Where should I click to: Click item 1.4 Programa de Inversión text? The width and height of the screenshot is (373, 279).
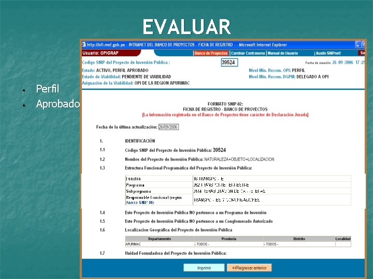[195, 212]
